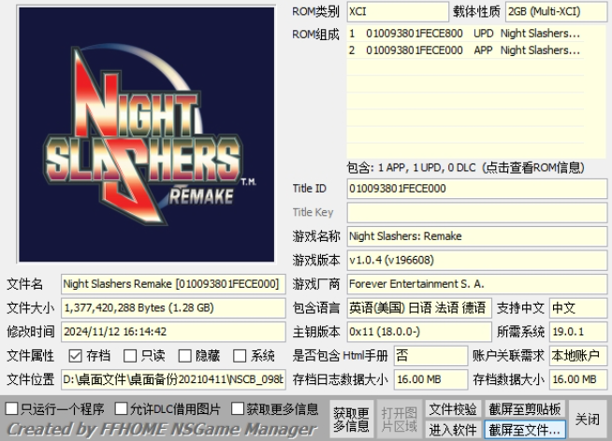The image size is (612, 441).
Task: Click the greyed-out 打开图片区域 button
Action: coord(399,420)
